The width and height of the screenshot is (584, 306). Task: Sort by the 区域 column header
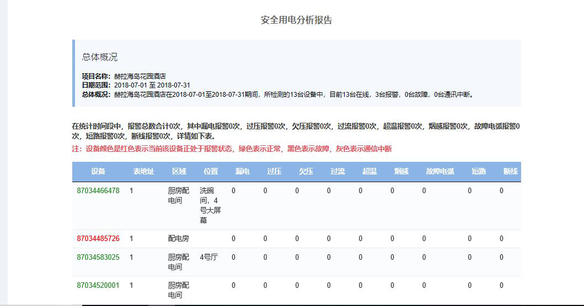(x=179, y=172)
